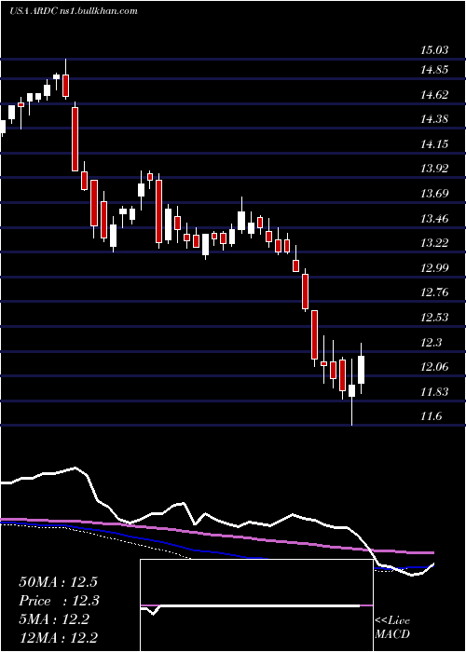The height and width of the screenshot is (652, 466).
Task: Click the 'Price : 12.3' reading
Action: [59, 601]
